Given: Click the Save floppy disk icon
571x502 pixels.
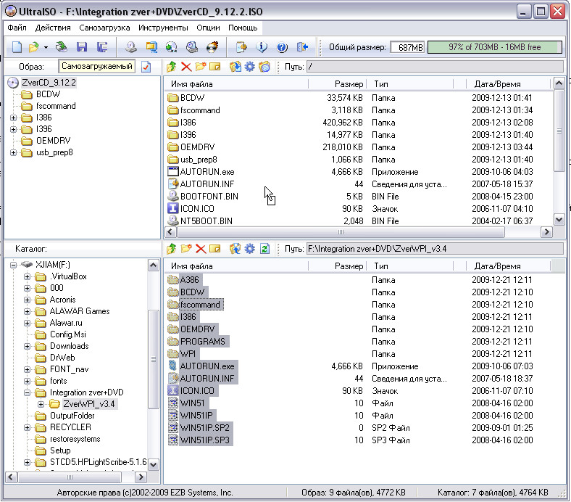Looking at the screenshot, I should [x=82, y=47].
